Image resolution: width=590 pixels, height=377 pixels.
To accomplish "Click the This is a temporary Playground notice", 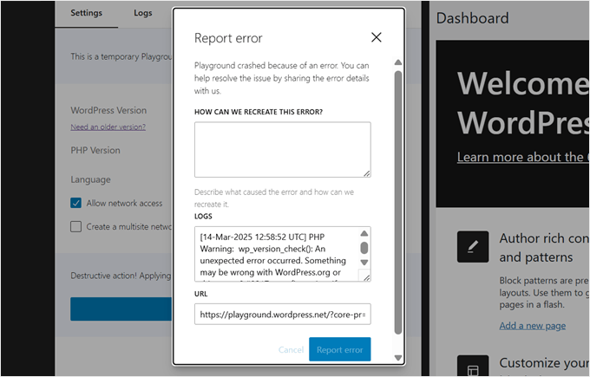I will [121, 56].
